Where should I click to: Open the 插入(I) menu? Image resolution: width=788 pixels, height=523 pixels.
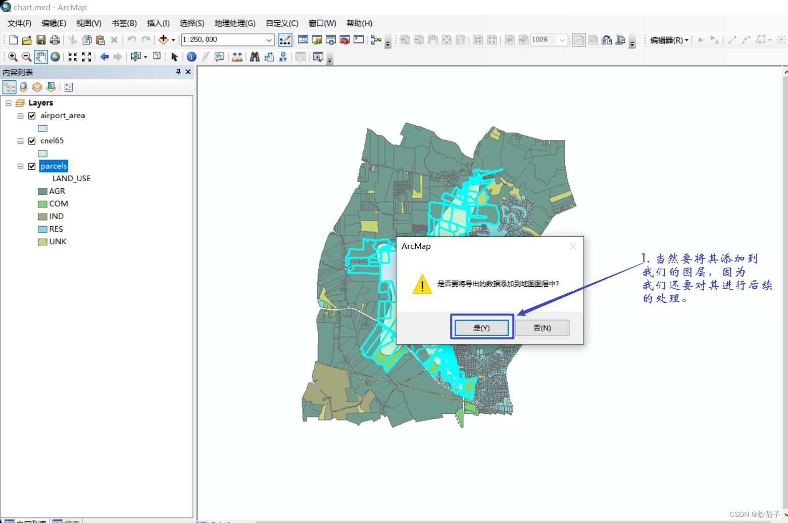click(158, 23)
